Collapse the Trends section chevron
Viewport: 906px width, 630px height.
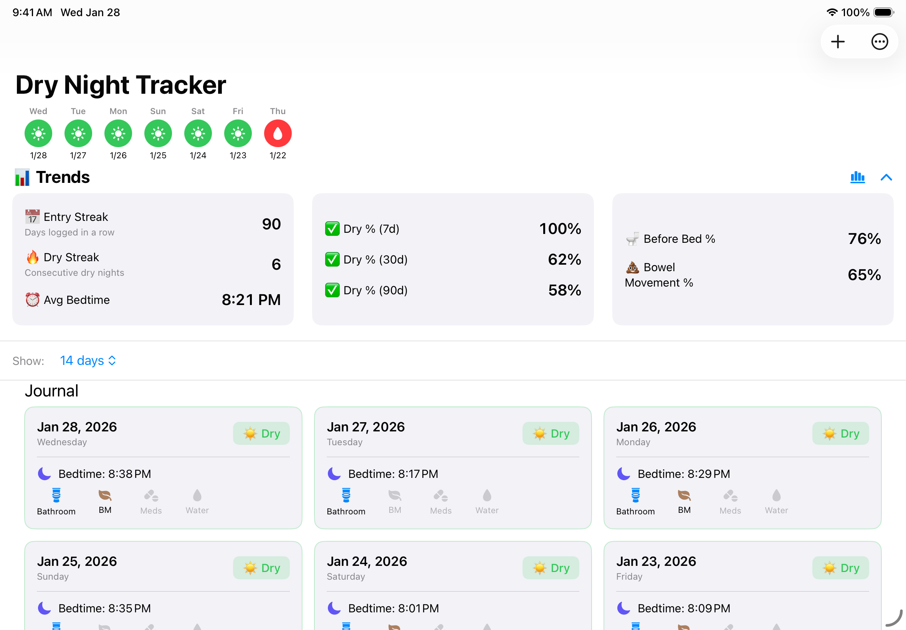tap(886, 177)
